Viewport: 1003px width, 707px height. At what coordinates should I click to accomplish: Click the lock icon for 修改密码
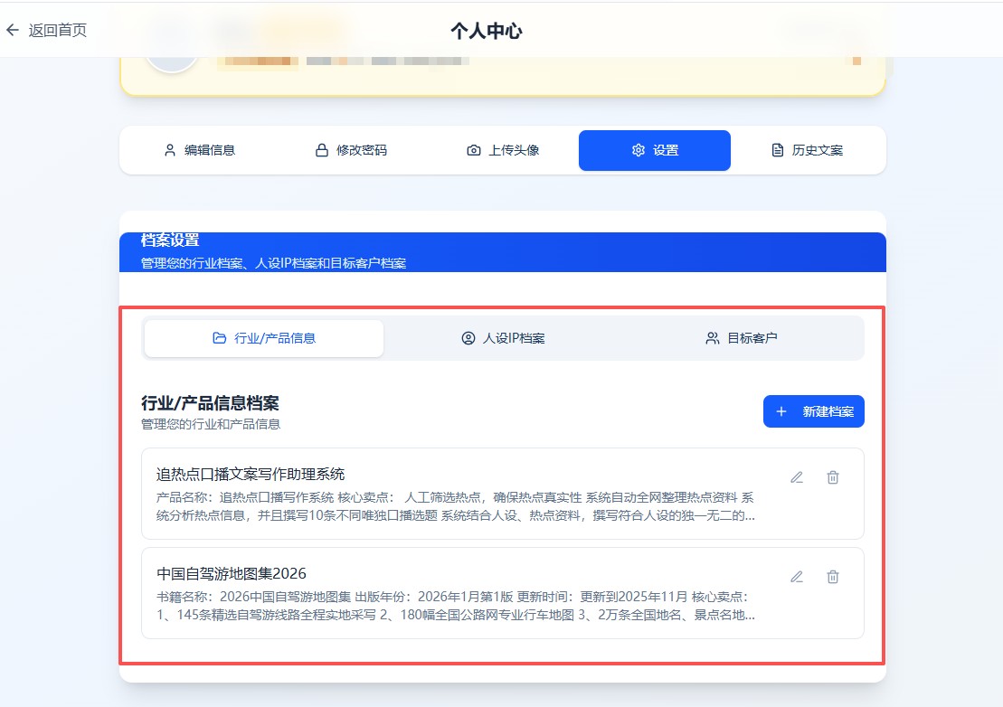[321, 150]
